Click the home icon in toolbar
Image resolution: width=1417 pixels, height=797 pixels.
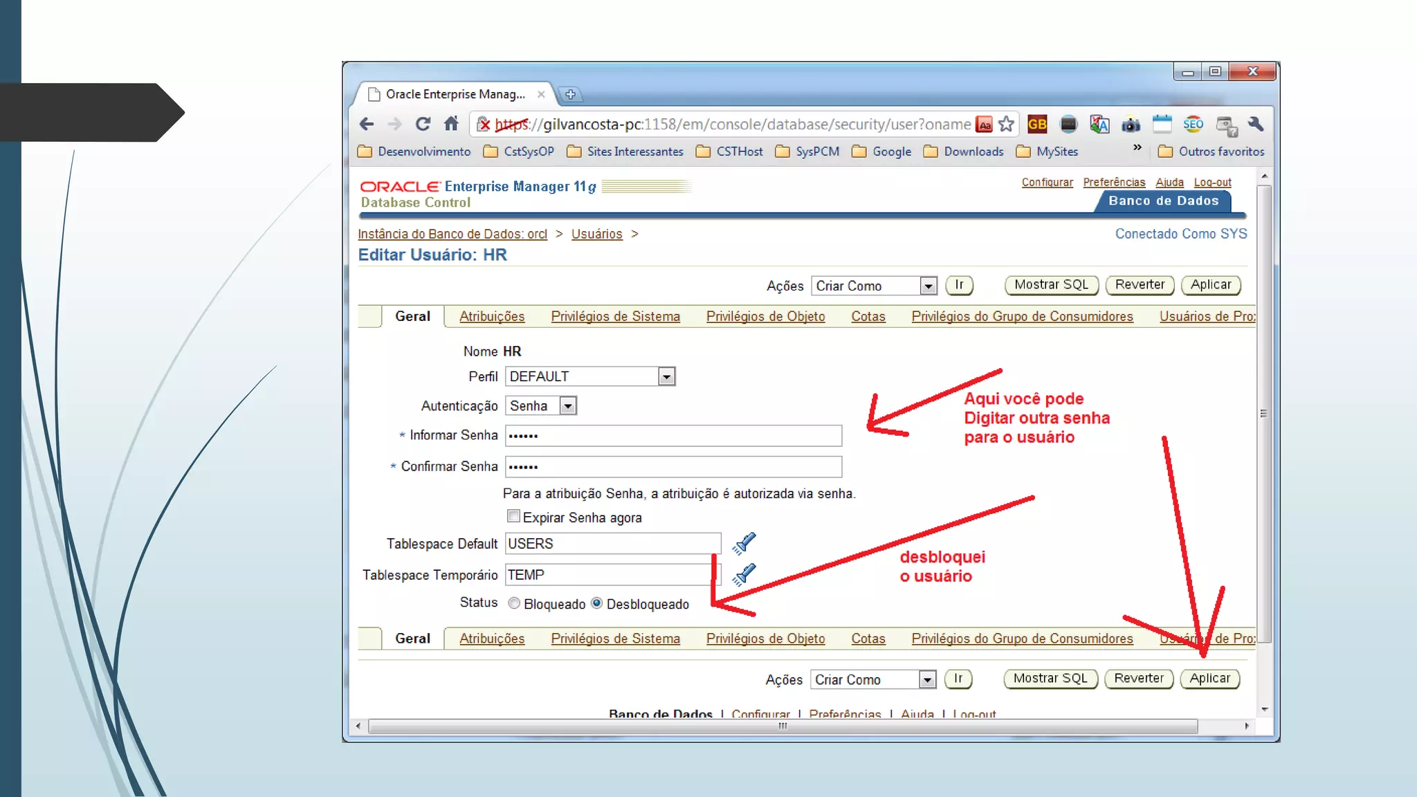[x=451, y=124]
